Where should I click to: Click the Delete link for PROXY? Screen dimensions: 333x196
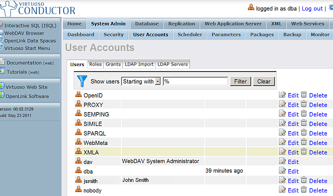pyautogui.click(x=318, y=105)
